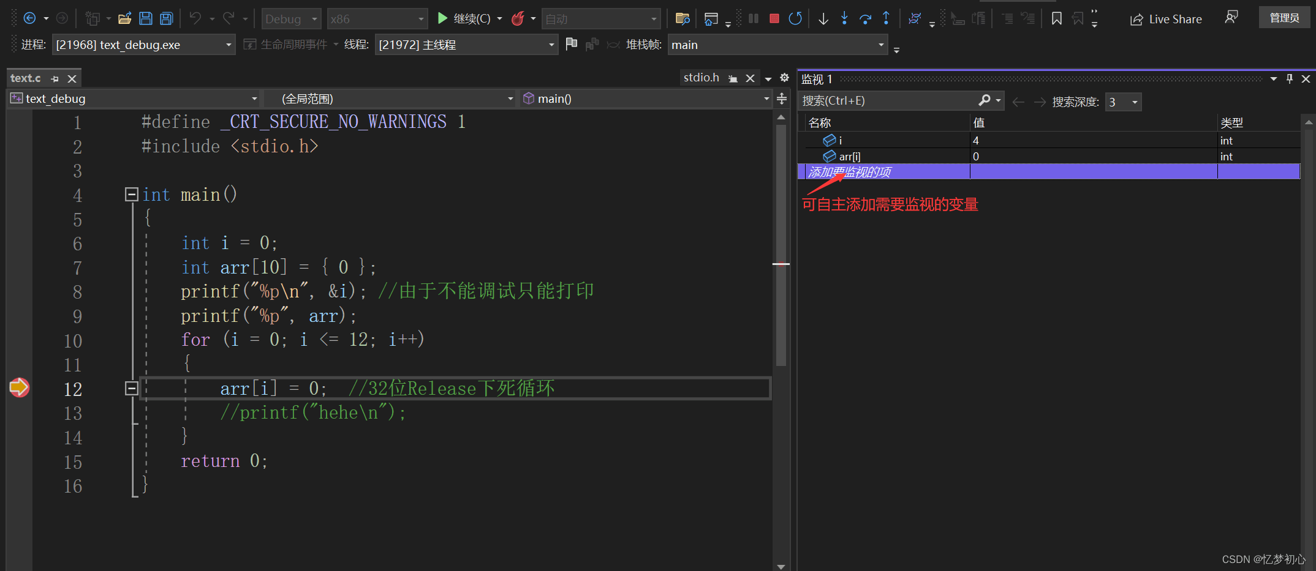Toggle a bookmark with the bookmark icon
This screenshot has width=1316, height=571.
pyautogui.click(x=1057, y=18)
